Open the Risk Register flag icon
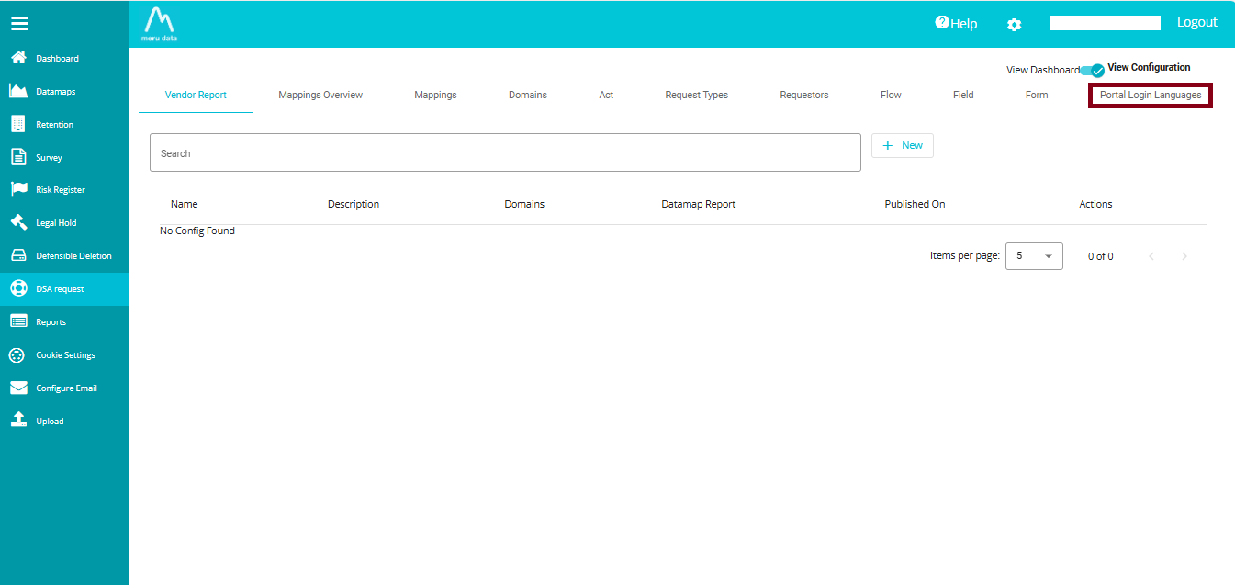This screenshot has height=585, width=1235. (18, 189)
